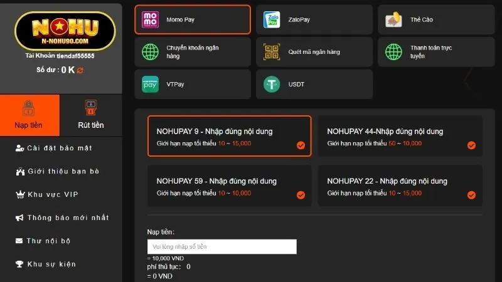Click the Tài Khoản tiendaf55555 text
The width and height of the screenshot is (502, 282).
click(60, 56)
